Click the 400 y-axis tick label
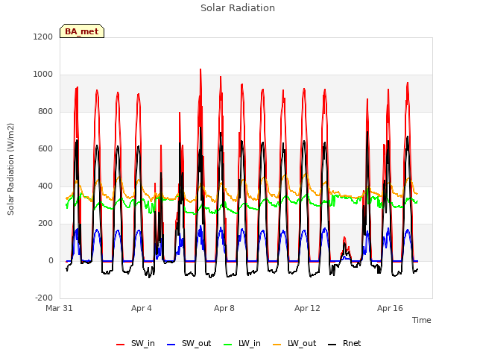Image resolution: width=477 pixels, height=358 pixels. coord(45,186)
